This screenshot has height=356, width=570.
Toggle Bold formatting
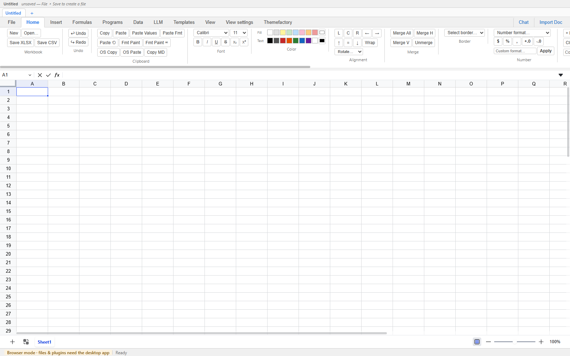point(198,42)
